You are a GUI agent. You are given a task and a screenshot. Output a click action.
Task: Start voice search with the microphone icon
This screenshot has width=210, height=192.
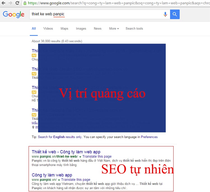pos(165,14)
